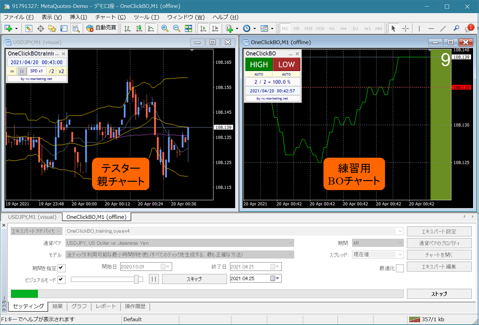The image size is (479, 325).
Task: Toggle the ON button in OneClickBOtrainer panel
Action: [x=12, y=71]
